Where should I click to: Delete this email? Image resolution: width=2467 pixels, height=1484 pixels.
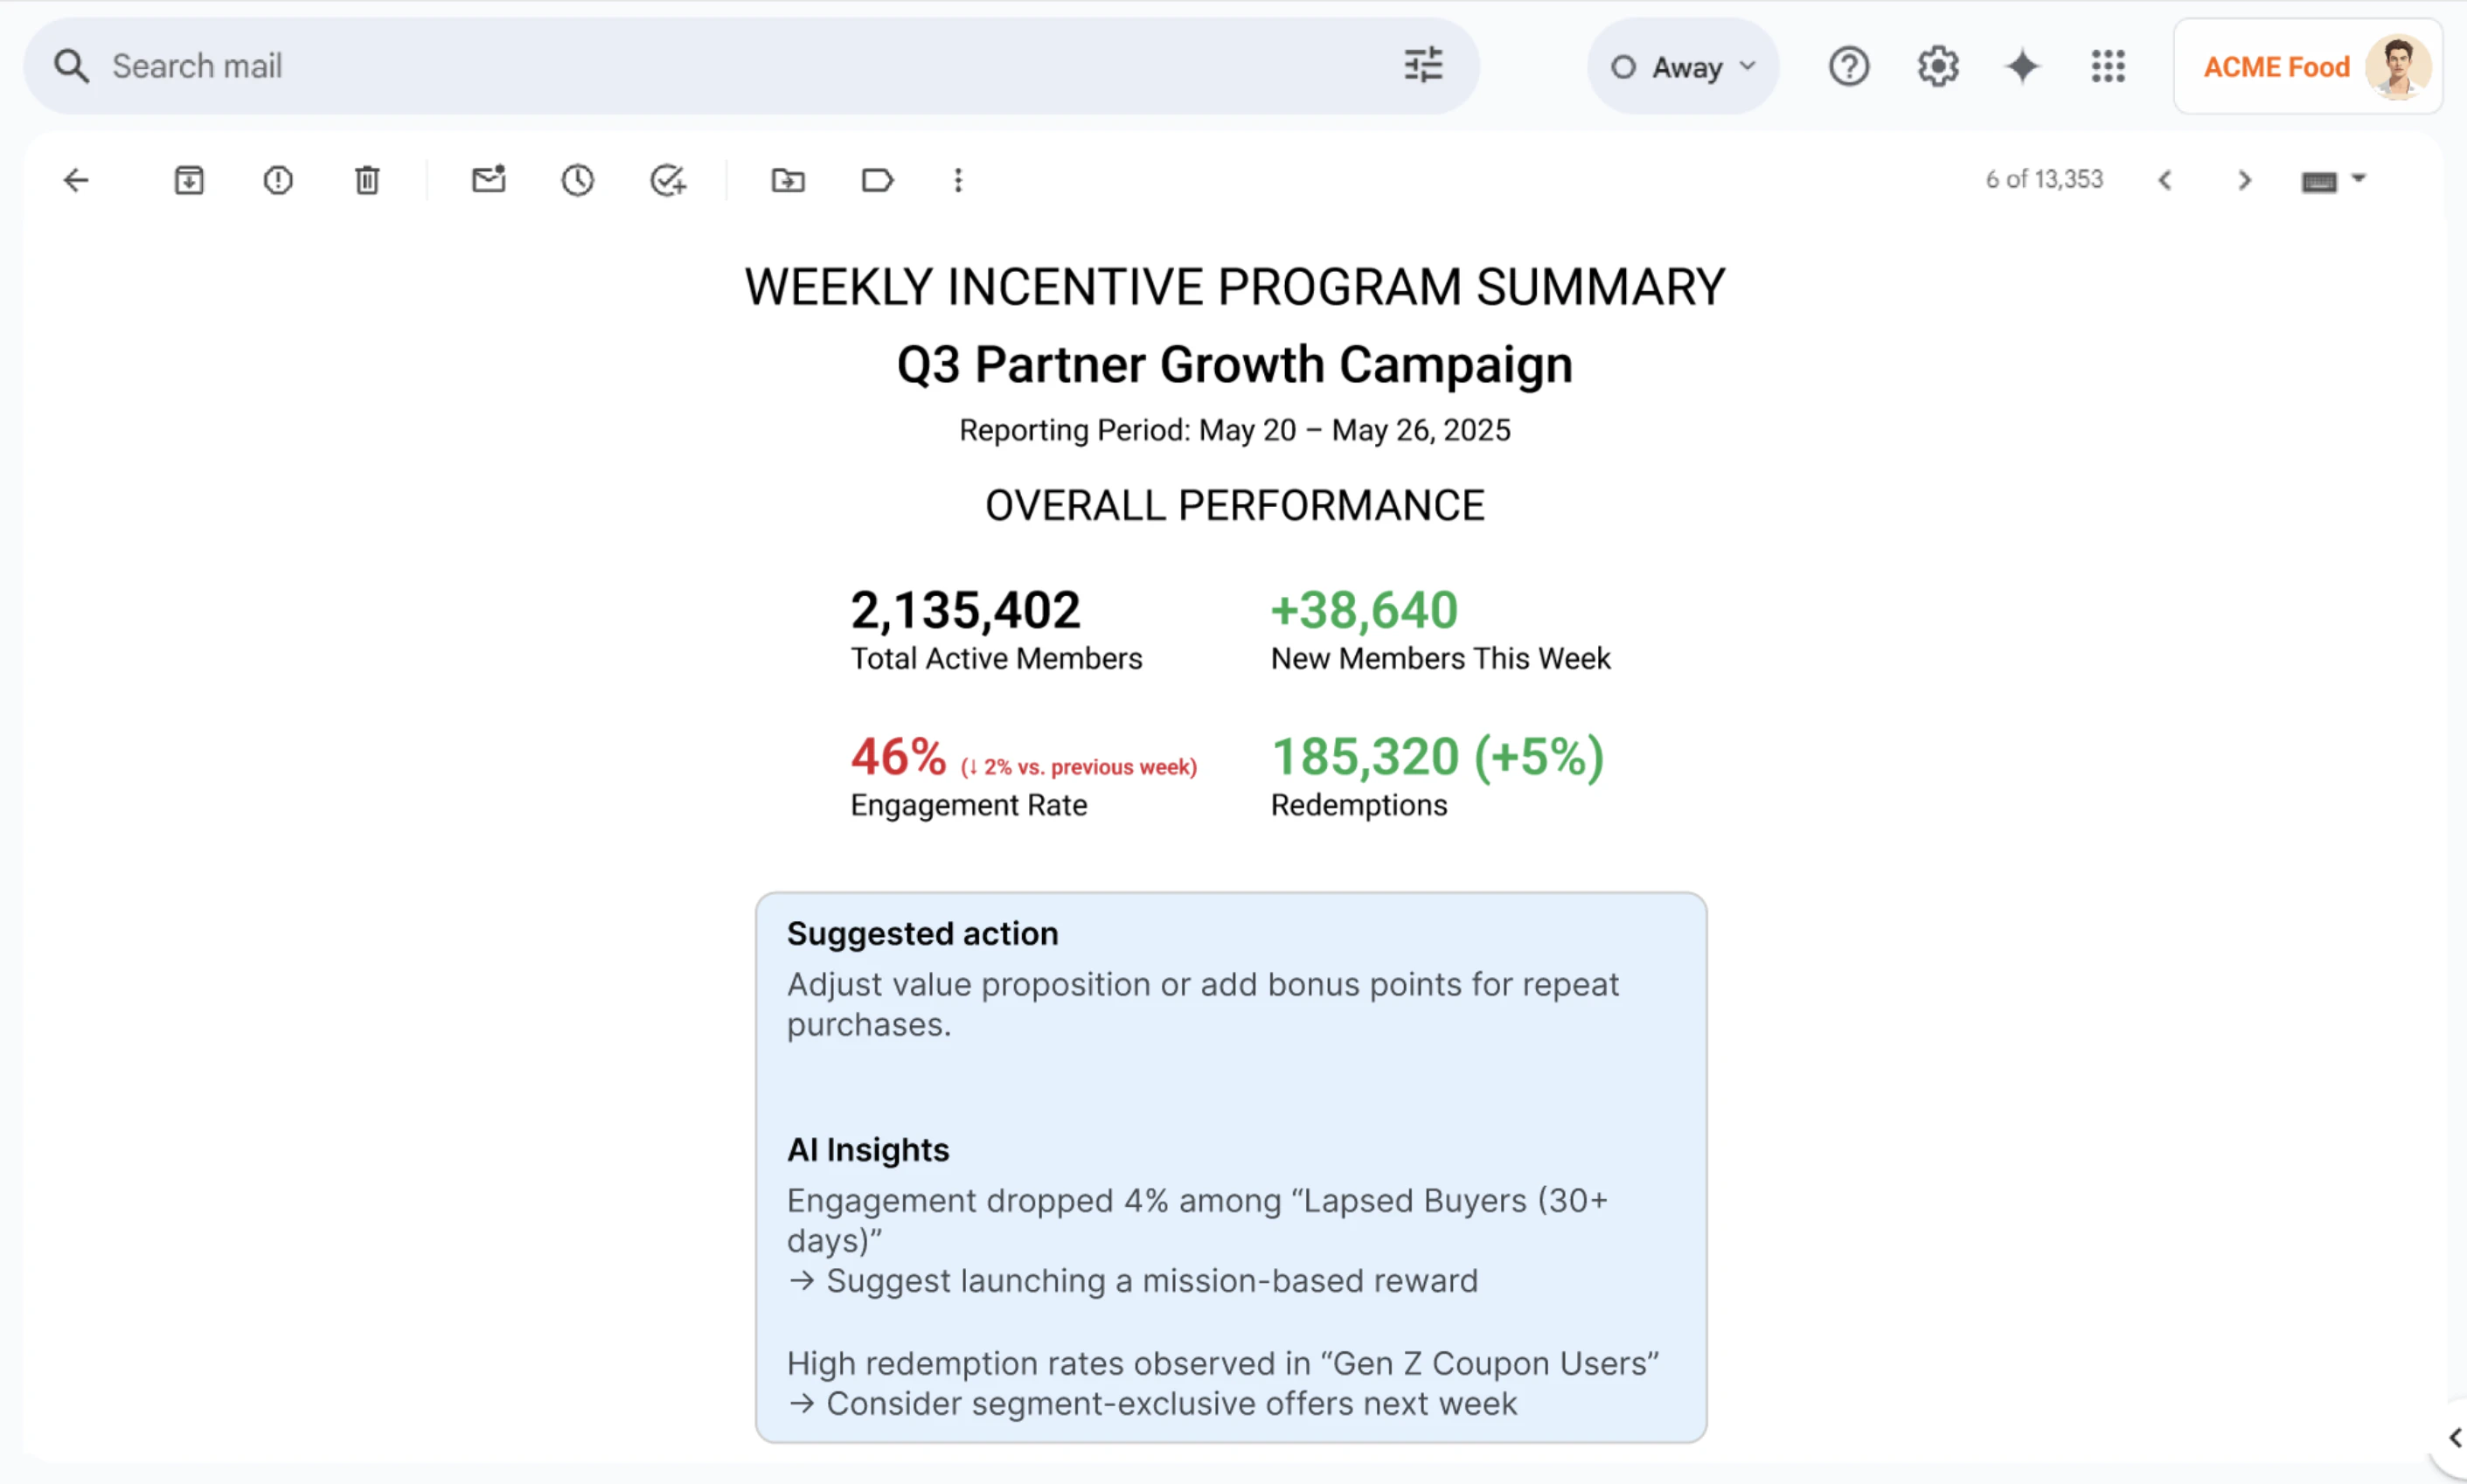(366, 180)
